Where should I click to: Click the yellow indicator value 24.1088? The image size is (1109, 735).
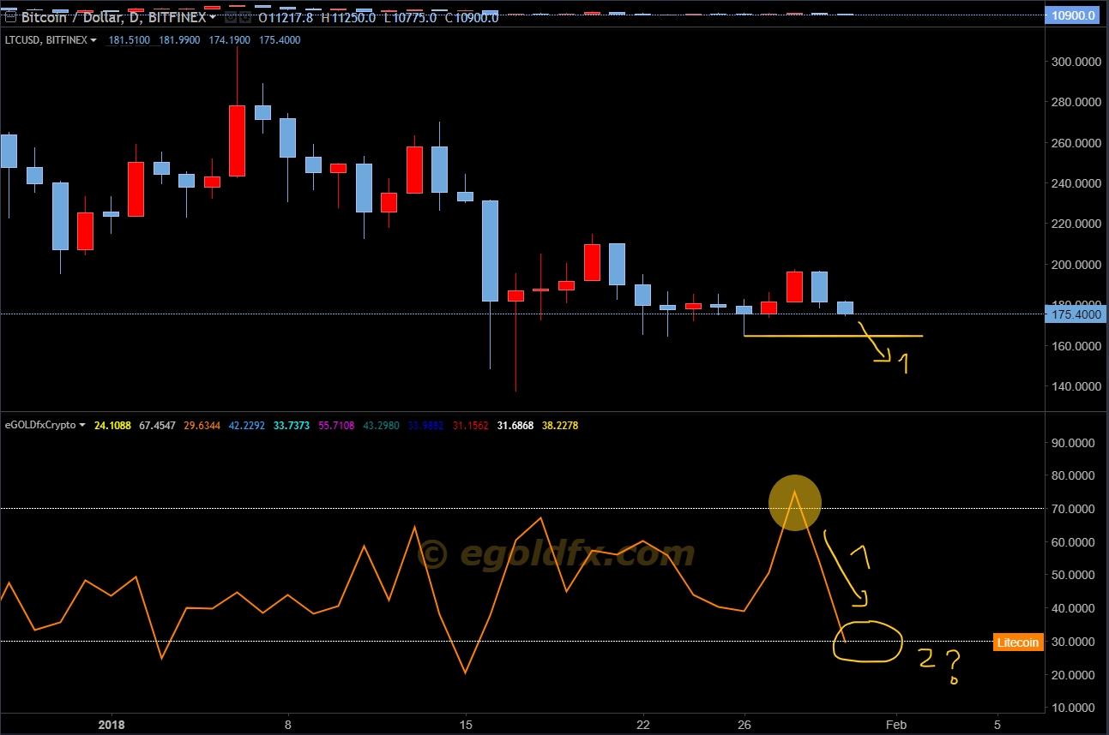112,425
